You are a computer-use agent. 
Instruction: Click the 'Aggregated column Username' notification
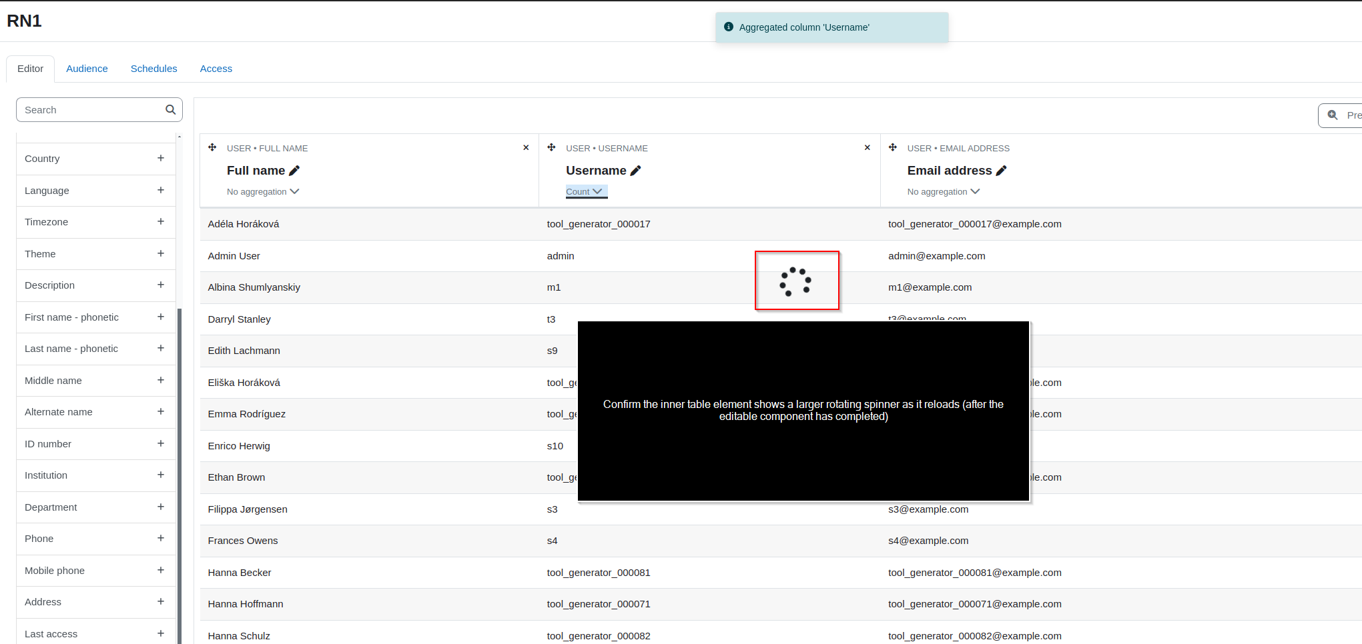tap(832, 27)
